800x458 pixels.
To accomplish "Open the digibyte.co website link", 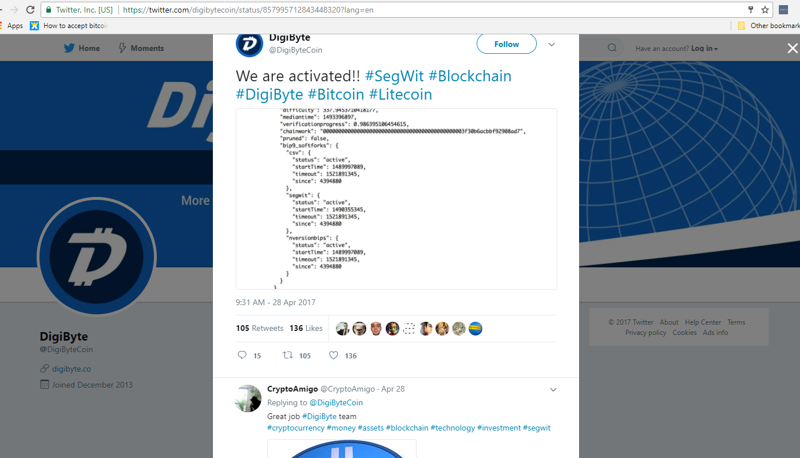I will 72,369.
